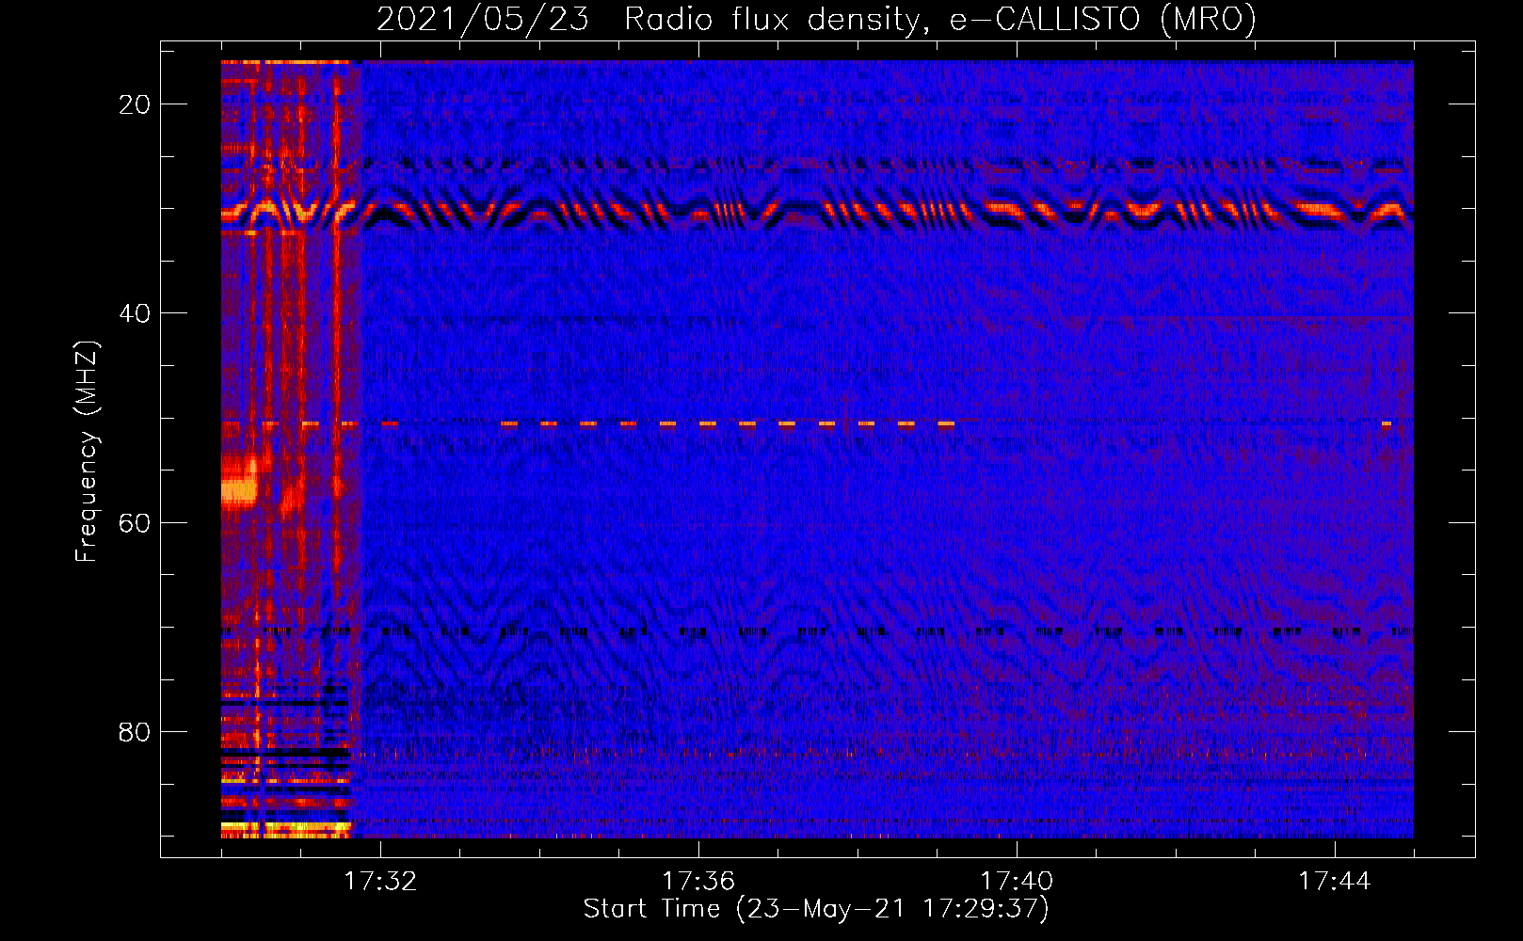Click the 80 MHz frequency tick label
Viewport: 1523px width, 941px height.
135,732
